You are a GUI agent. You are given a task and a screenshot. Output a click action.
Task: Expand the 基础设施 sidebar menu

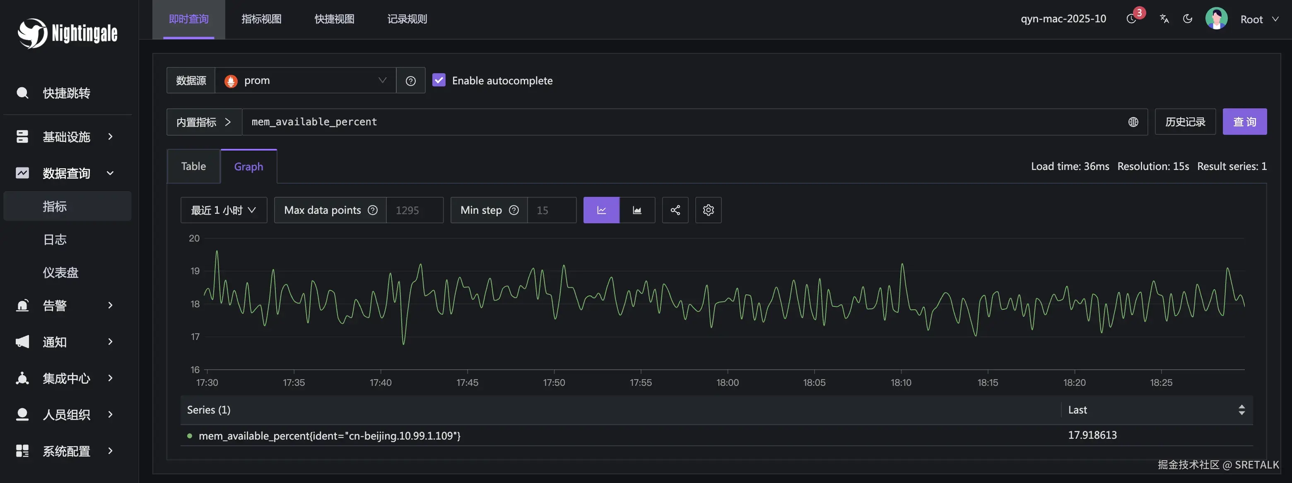[x=66, y=137]
